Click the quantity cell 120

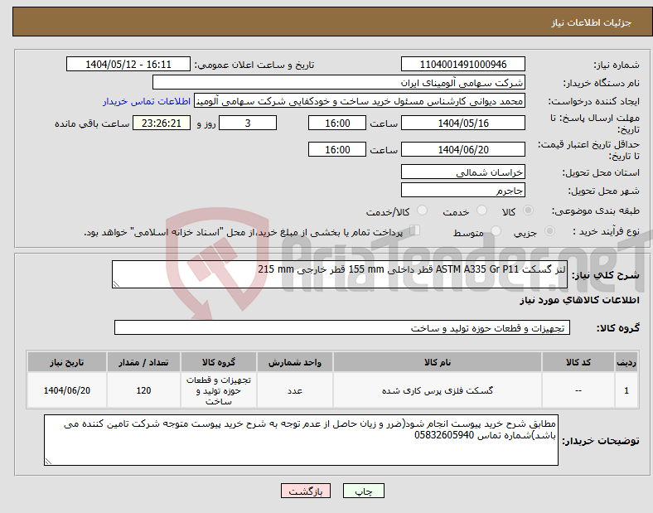(x=143, y=390)
